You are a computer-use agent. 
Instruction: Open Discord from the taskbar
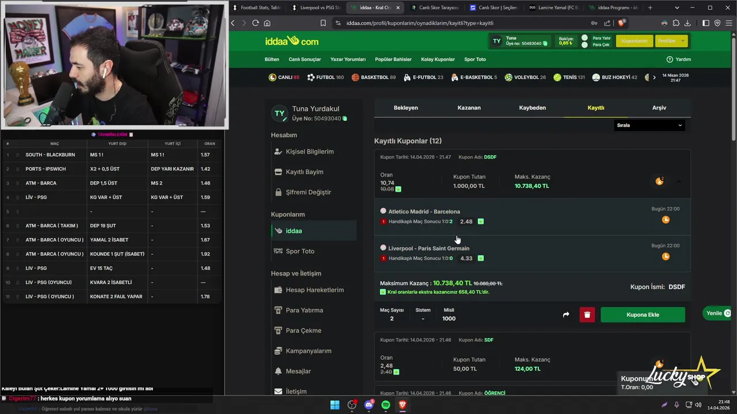click(x=369, y=405)
